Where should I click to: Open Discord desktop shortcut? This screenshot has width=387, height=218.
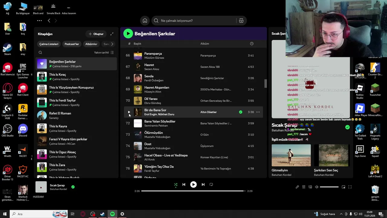pos(23,130)
